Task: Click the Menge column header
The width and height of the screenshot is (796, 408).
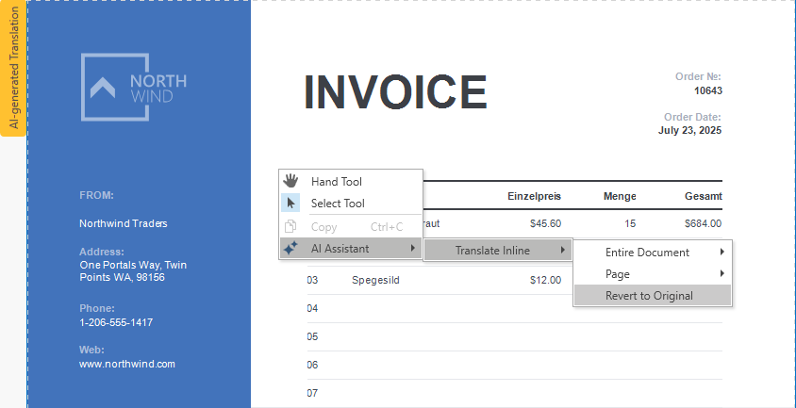Action: point(620,196)
